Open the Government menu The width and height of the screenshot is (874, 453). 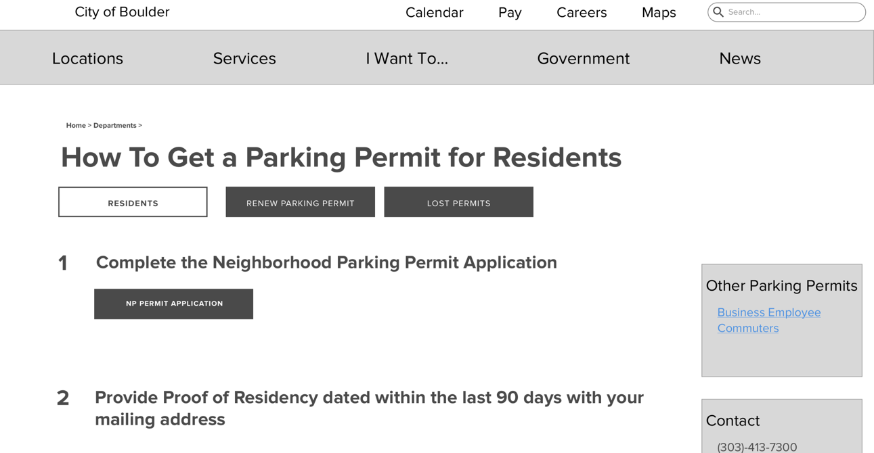point(583,58)
